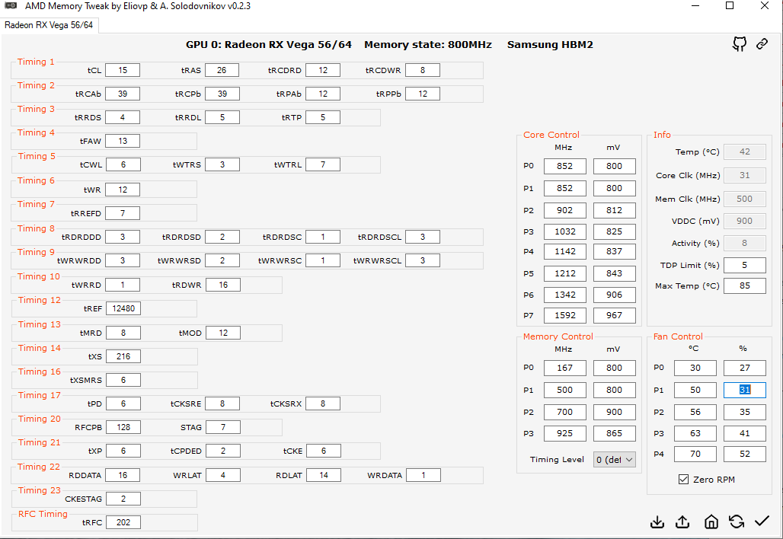Click Memory Control P2 mV field 900
The image size is (783, 539).
pos(614,412)
